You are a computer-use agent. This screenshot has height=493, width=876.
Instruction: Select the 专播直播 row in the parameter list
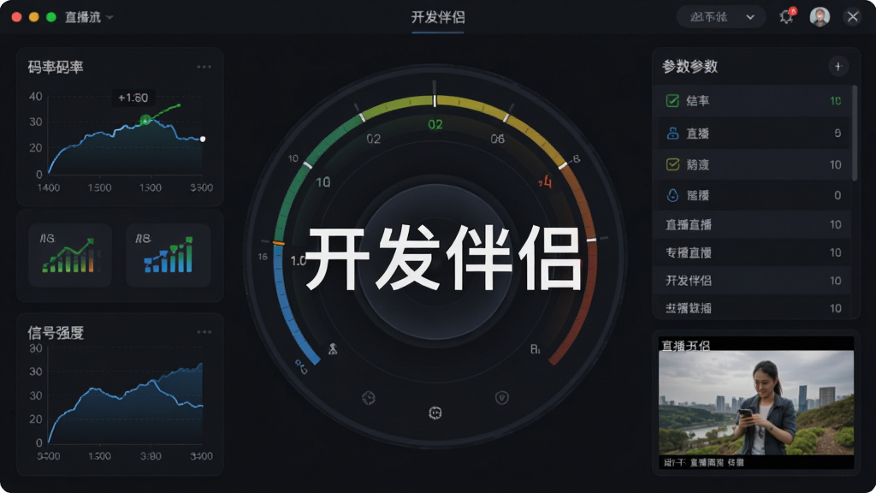(754, 252)
